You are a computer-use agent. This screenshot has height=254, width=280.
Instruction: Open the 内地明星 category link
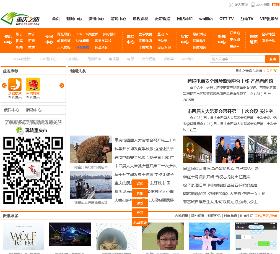pyautogui.click(x=182, y=216)
